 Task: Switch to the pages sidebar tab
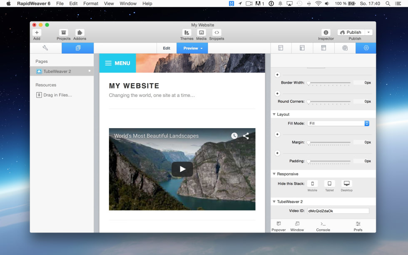[x=77, y=48]
